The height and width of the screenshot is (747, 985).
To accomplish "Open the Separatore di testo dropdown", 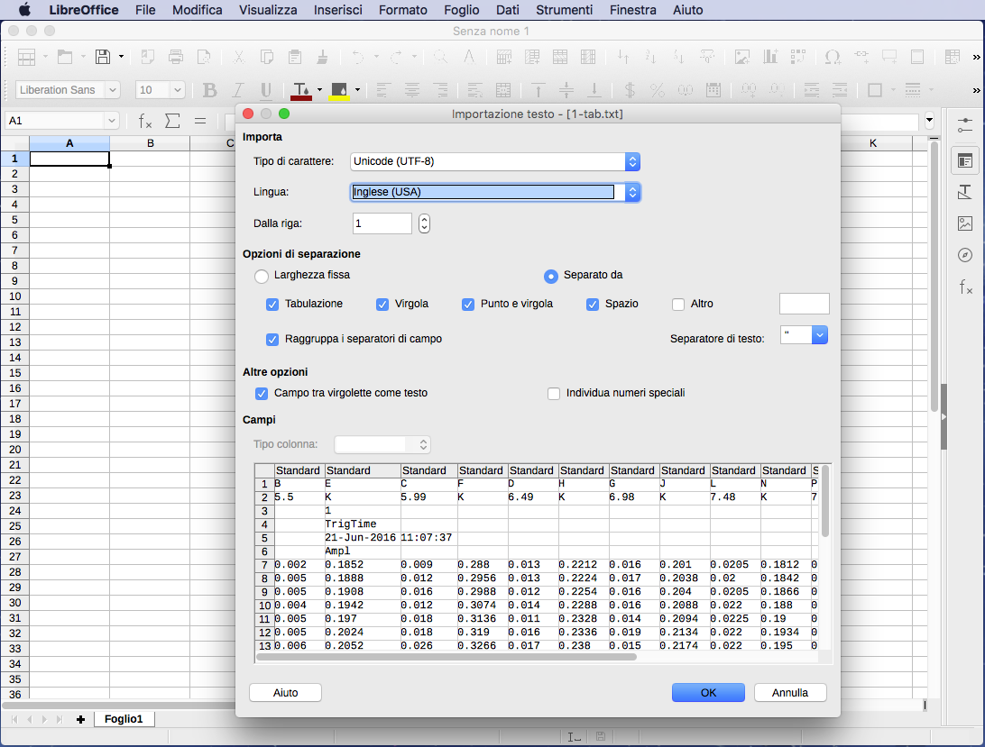I will tap(819, 335).
